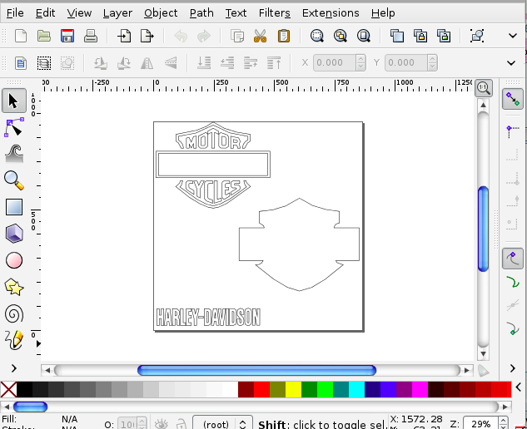Click the Unlink clone icon
Screen dimensions: 527x429
(x=444, y=36)
